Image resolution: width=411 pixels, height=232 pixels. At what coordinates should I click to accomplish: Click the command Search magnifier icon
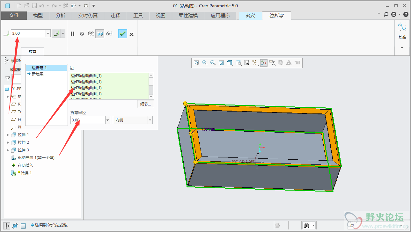[386, 14]
